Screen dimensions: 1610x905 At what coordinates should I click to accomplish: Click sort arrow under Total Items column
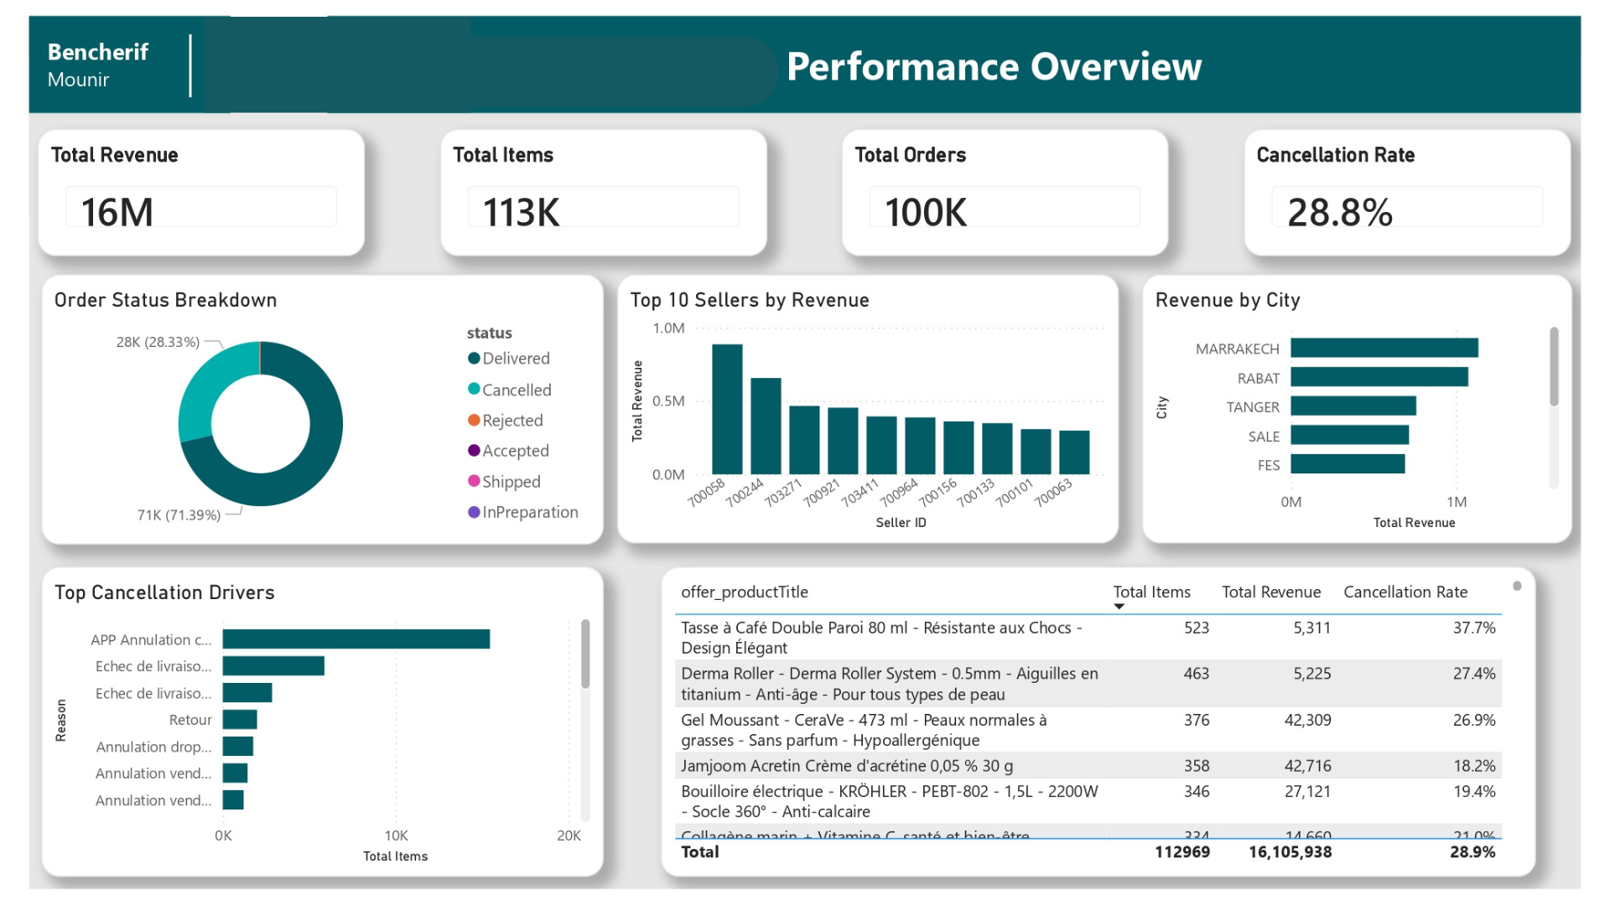click(x=1119, y=607)
